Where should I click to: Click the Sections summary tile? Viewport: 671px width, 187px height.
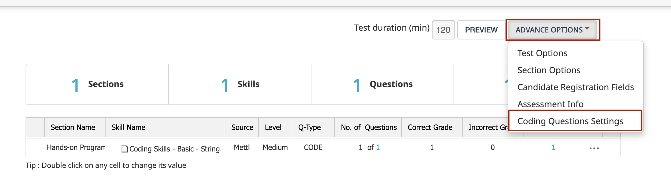point(97,84)
